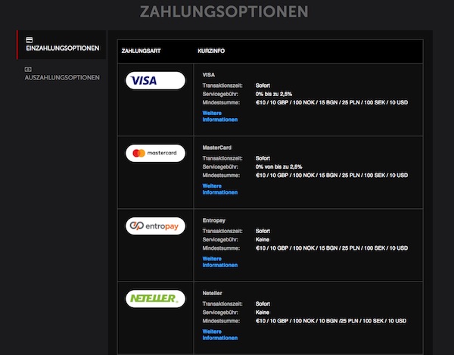Screen dimensions: 454x355
Task: Click the card icon above Einzahlungsoptionen
Action: [30, 39]
